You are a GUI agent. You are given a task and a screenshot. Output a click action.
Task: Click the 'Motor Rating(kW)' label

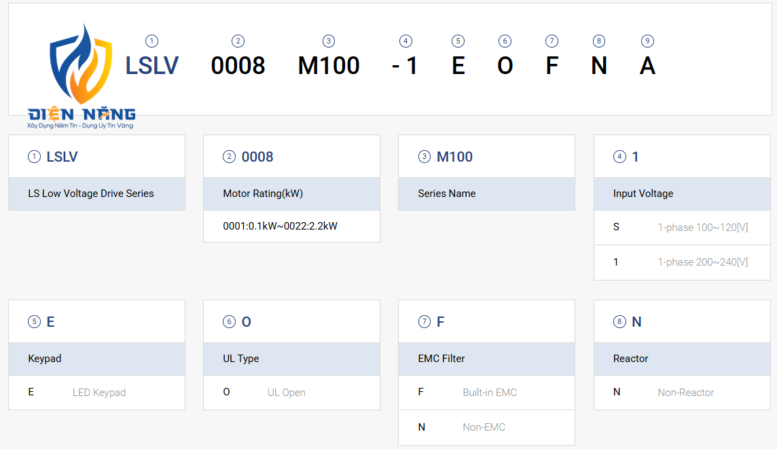coord(263,194)
